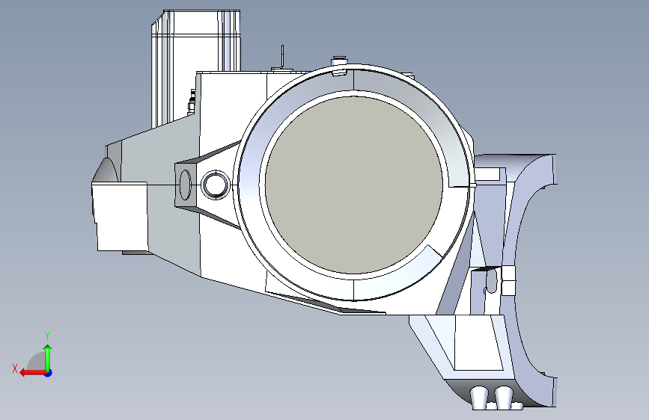The image size is (649, 420).
Task: Click the blue Z axis ball on the triad
Action: click(x=49, y=373)
